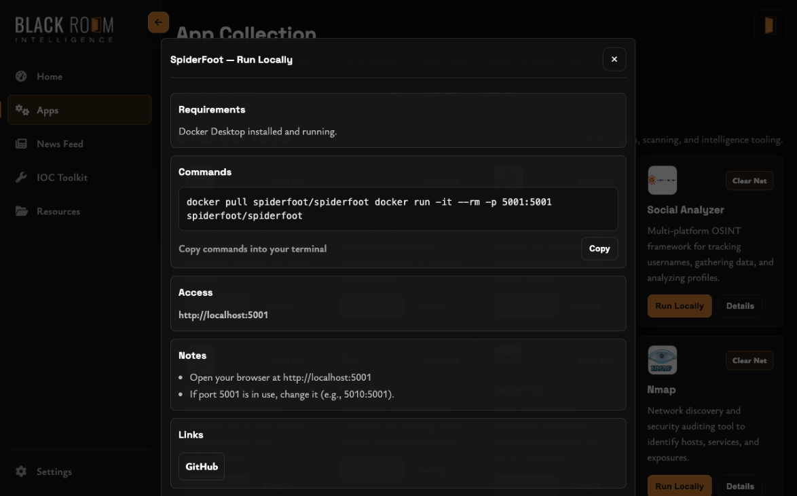Image resolution: width=797 pixels, height=496 pixels.
Task: Open News Feed via its newspaper icon
Action: pyautogui.click(x=21, y=143)
